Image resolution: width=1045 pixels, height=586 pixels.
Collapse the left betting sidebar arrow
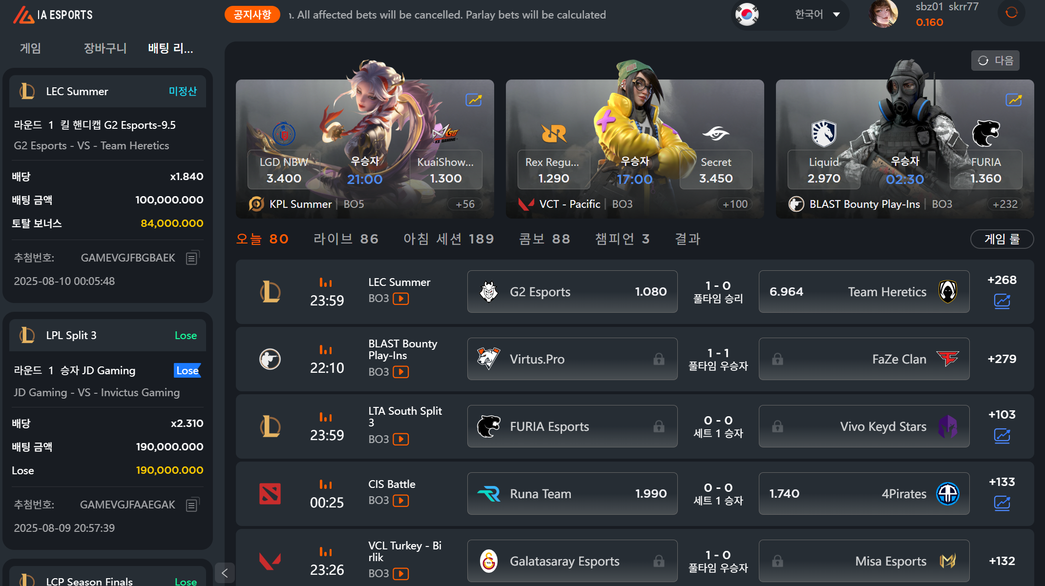225,573
